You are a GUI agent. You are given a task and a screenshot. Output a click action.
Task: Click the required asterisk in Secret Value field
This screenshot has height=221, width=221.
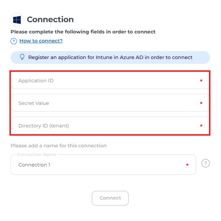point(201,103)
